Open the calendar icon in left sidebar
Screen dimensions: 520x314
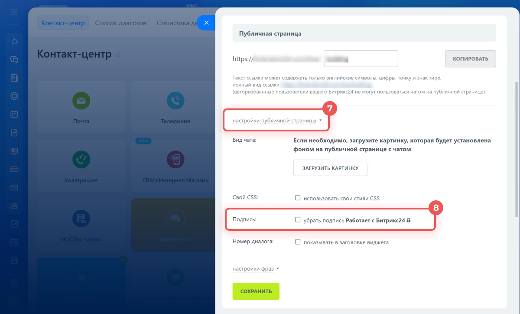coord(14,114)
